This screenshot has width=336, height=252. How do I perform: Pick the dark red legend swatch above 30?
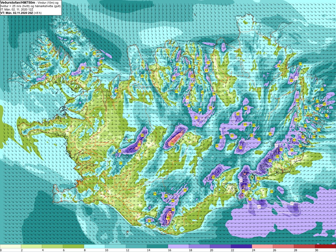325,246
